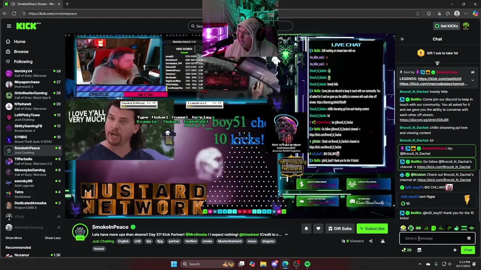481x270 pixels.
Task: Click the green Subscribe button
Action: coord(372,228)
